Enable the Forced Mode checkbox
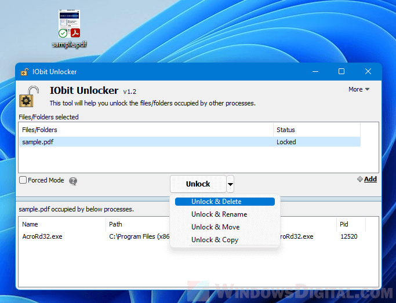 [x=23, y=180]
